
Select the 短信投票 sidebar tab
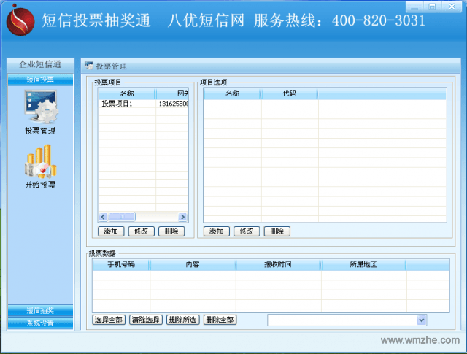[40, 80]
